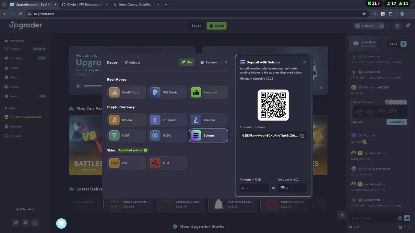Open Upgrader's Twitter page icon

[x=16, y=223]
